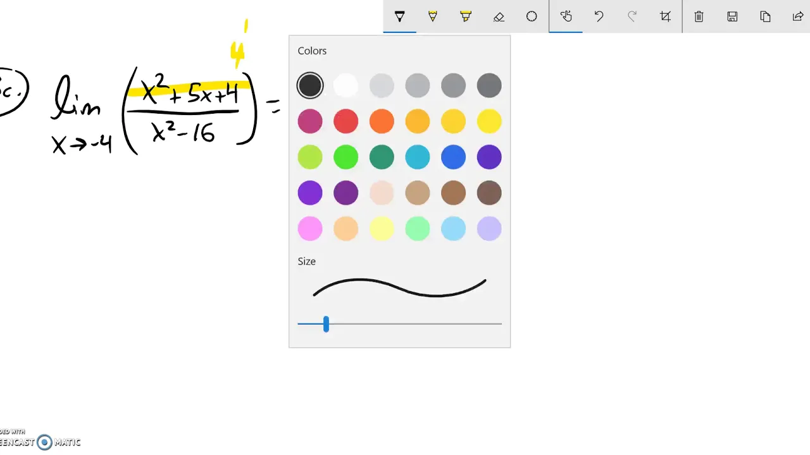The height and width of the screenshot is (455, 810).
Task: Click the Size stroke preview curve
Action: (399, 288)
